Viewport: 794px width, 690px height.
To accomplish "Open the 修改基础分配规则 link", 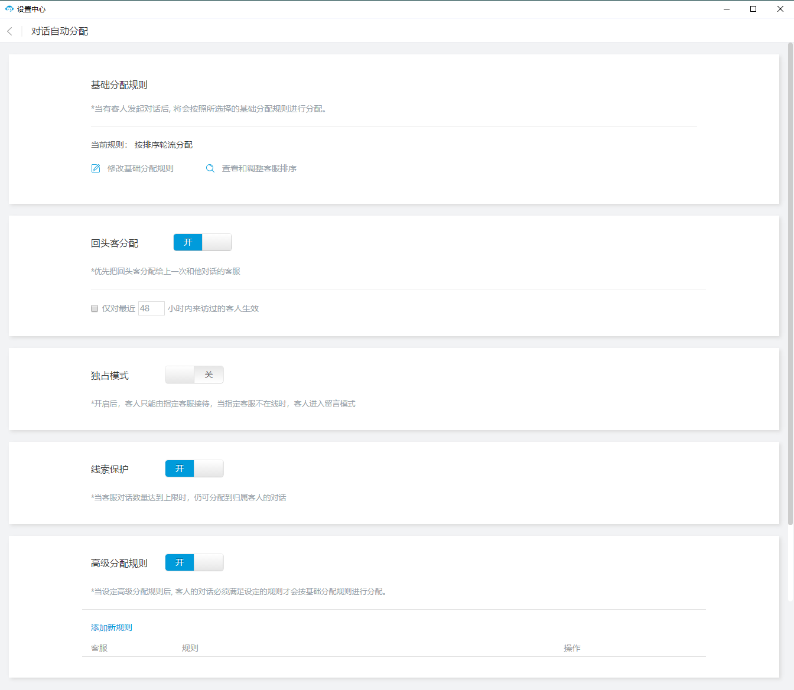I will coord(141,168).
